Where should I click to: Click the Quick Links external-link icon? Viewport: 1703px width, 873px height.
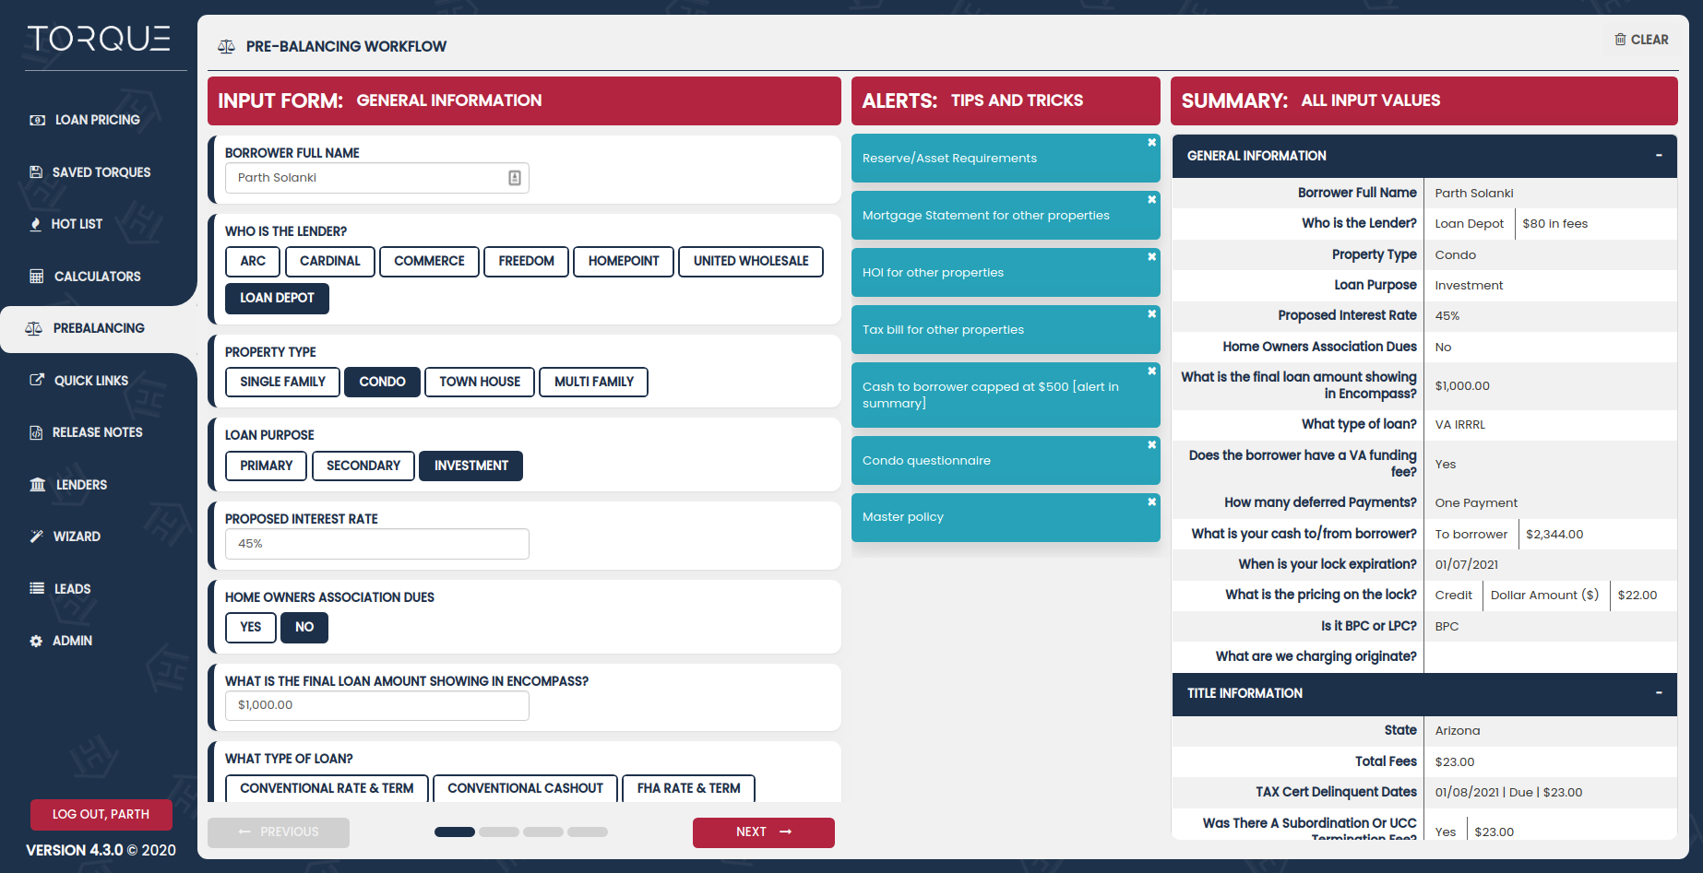(x=37, y=380)
